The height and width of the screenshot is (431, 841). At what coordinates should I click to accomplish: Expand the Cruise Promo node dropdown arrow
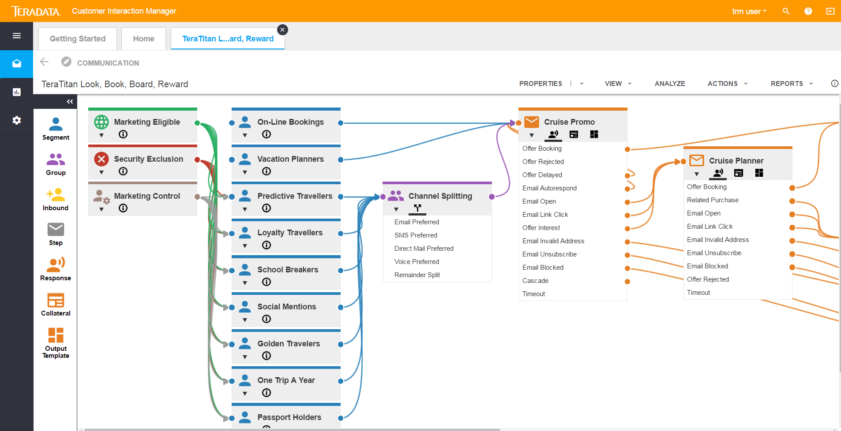(x=532, y=135)
